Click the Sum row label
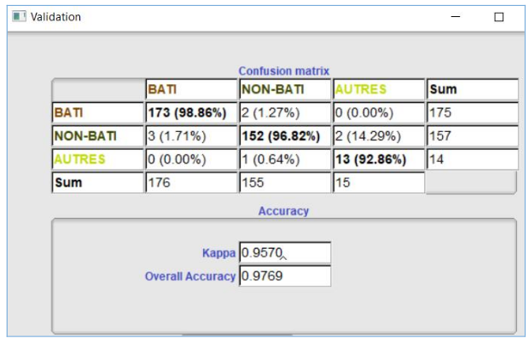529x344 pixels. pyautogui.click(x=97, y=182)
